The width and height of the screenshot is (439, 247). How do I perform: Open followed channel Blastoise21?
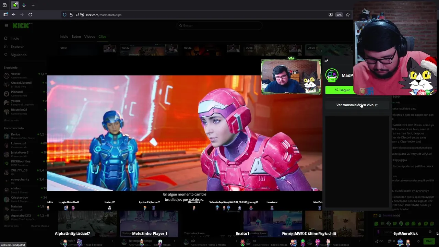[x=25, y=111]
